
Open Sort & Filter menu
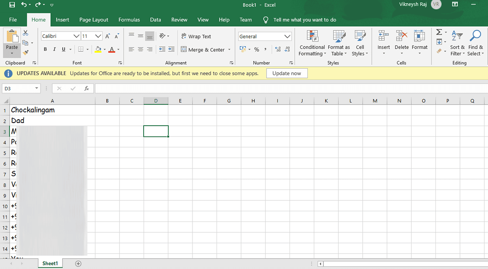(457, 43)
